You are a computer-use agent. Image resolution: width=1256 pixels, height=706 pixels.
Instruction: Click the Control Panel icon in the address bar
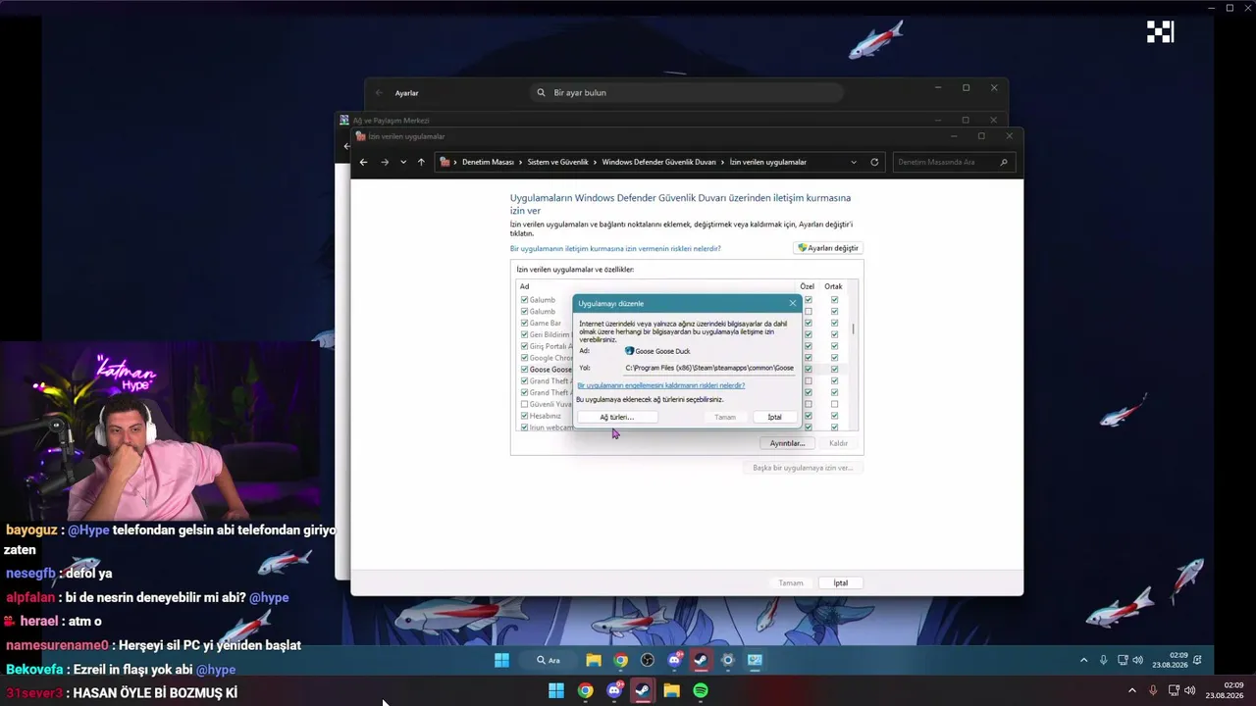click(445, 162)
